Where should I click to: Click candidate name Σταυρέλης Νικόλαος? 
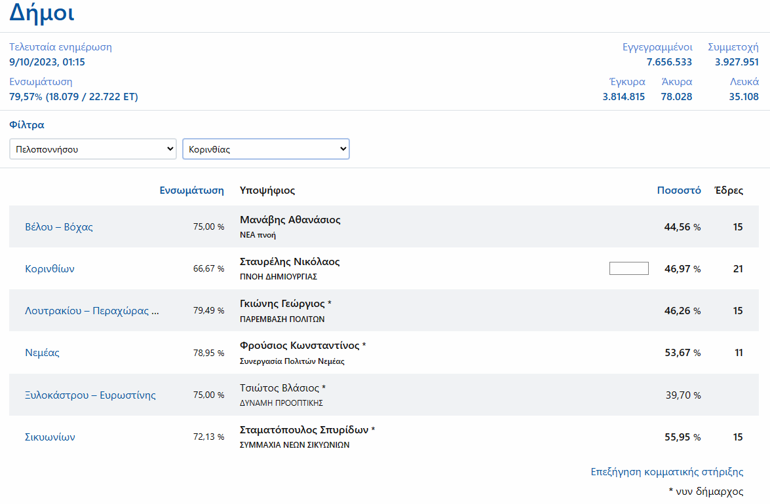point(290,262)
